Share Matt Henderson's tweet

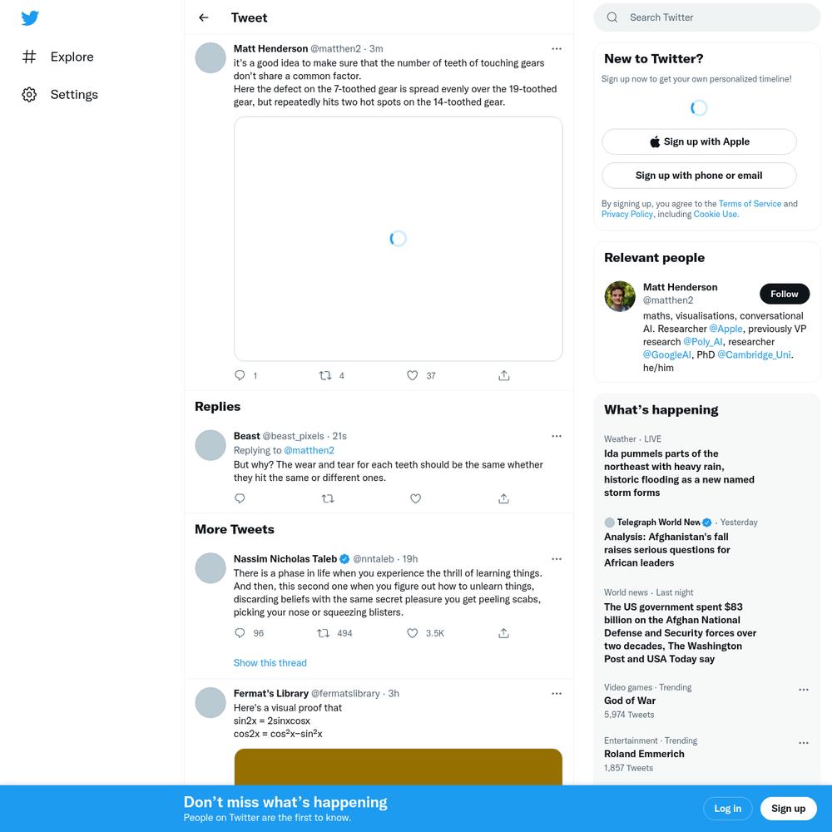504,376
